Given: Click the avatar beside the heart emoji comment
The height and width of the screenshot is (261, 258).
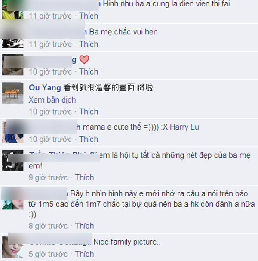Looking at the screenshot, I should coord(12,65).
